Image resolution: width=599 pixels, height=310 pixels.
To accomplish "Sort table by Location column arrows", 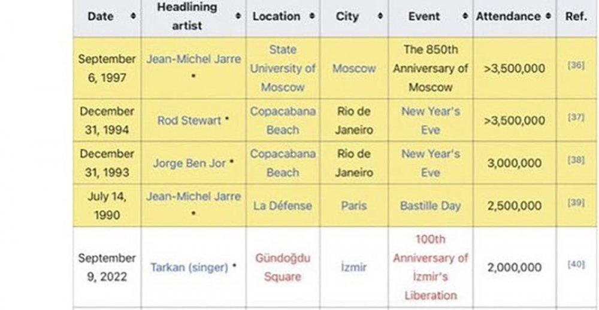I will tap(312, 17).
